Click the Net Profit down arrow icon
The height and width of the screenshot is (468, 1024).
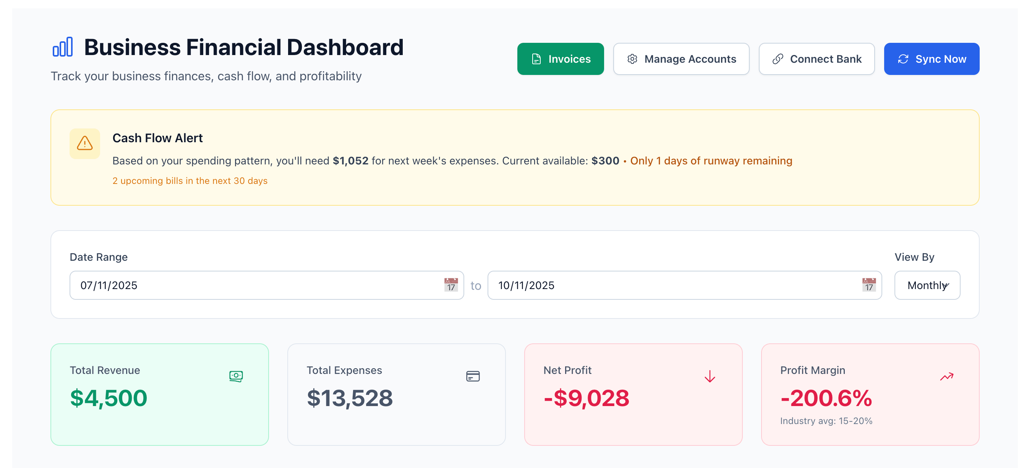pyautogui.click(x=710, y=376)
